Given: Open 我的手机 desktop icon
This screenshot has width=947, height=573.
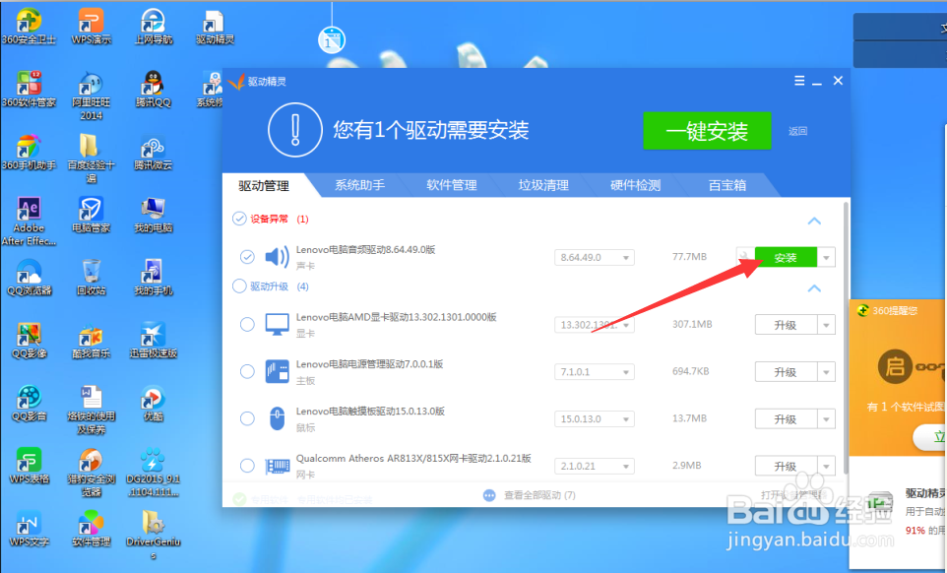Looking at the screenshot, I should coord(154,278).
